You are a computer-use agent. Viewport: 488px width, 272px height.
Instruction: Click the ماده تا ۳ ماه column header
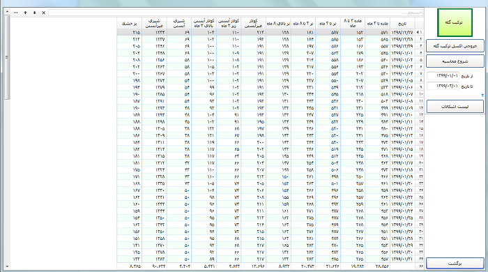tap(378, 24)
